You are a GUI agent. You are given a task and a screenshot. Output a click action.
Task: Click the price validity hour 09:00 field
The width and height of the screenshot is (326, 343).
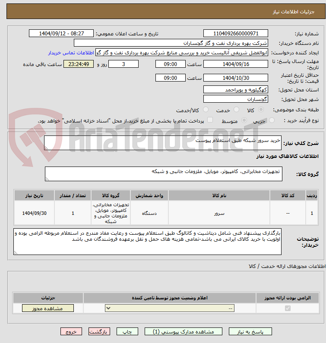(170, 78)
